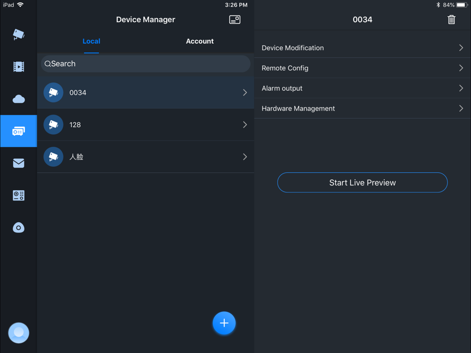Expand device 人脸 row chevron
Viewport: 471px width, 353px height.
coord(245,157)
